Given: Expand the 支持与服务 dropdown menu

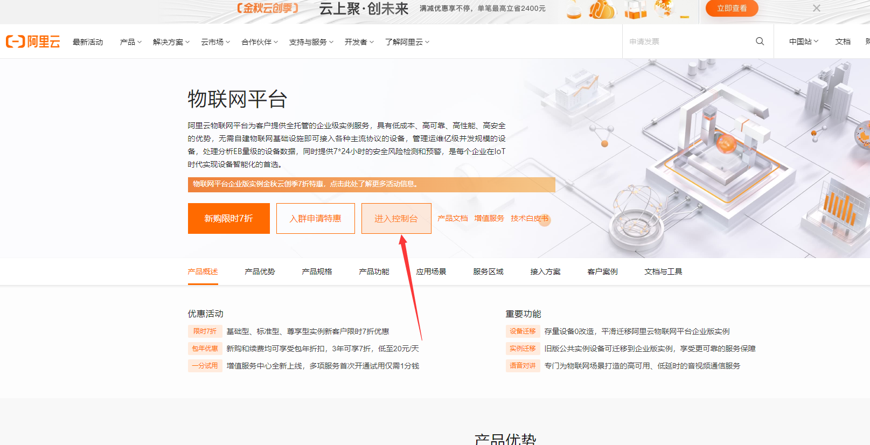Looking at the screenshot, I should coord(311,42).
